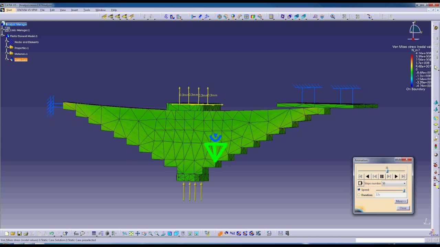Click Close in Animation dialog
Viewport: 440px width, 247px height.
point(403,208)
